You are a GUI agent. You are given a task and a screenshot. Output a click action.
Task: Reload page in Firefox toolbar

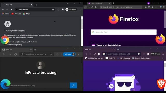tap(92, 7)
